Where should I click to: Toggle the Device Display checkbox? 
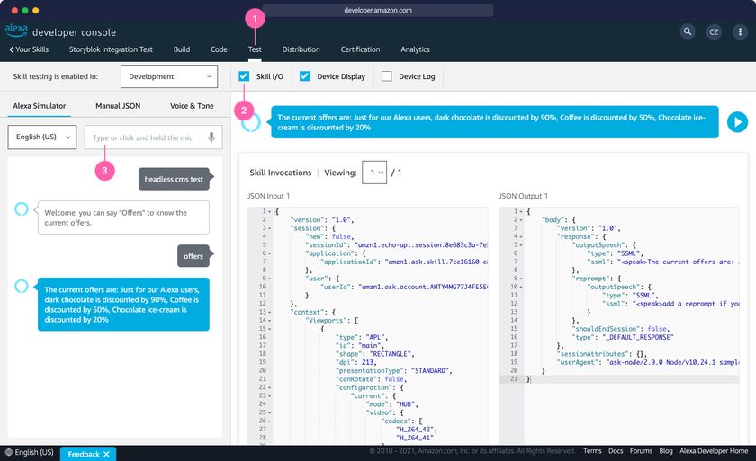[x=305, y=76]
